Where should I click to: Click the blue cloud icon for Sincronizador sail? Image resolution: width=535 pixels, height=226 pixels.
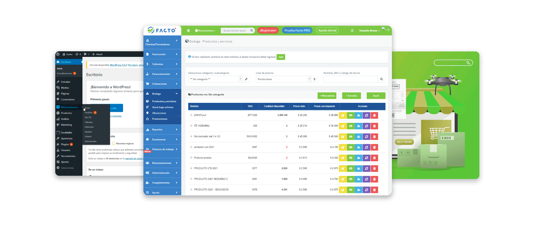tap(359, 137)
